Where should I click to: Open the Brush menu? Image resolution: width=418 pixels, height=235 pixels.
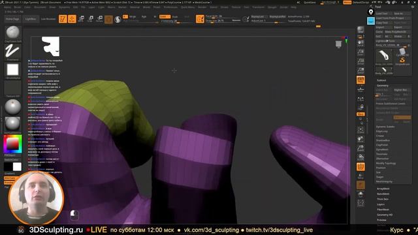pyautogui.click(x=18, y=7)
